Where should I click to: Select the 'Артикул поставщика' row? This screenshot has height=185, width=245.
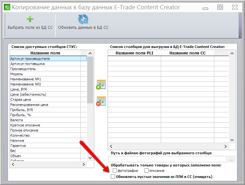pyautogui.click(x=48, y=64)
